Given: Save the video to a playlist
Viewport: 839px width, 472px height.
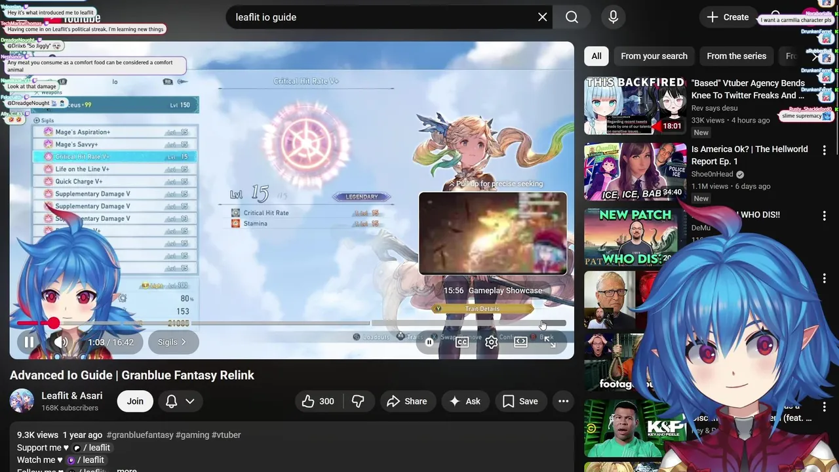Looking at the screenshot, I should 520,401.
